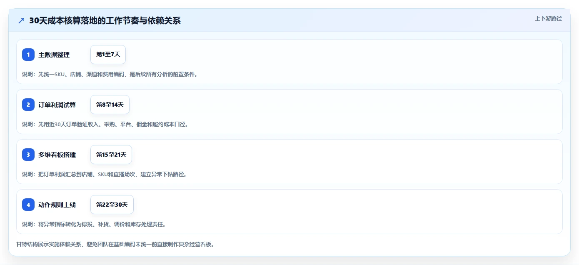The image size is (579, 265).
Task: Select step badge 2 for 订单利润试算
Action: click(x=28, y=105)
